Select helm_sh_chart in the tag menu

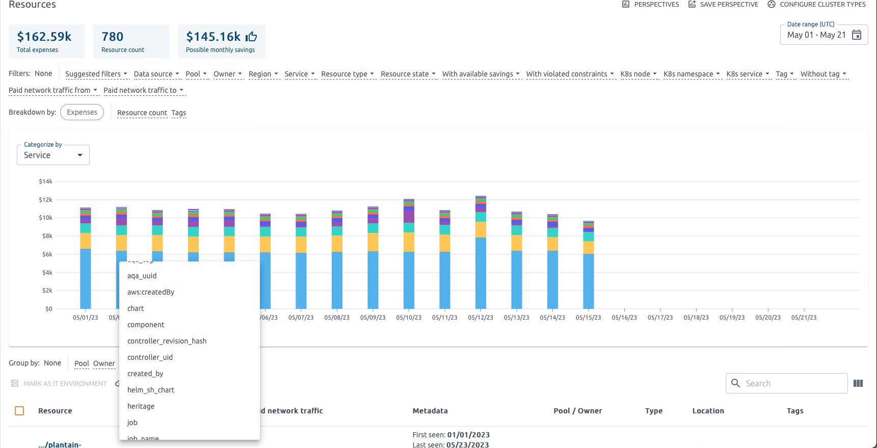[151, 390]
